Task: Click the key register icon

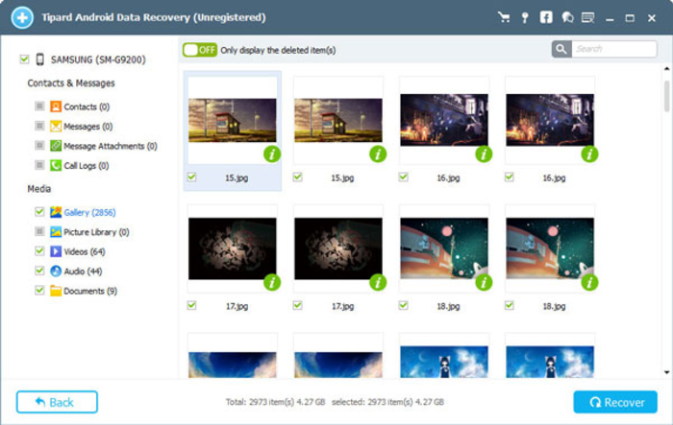Action: point(525,17)
